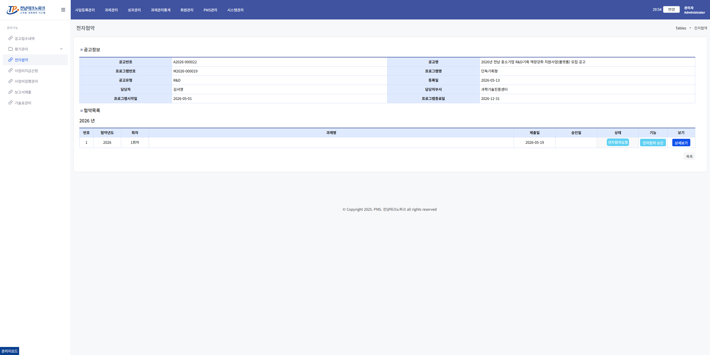Click the 과제명 column header
Image resolution: width=710 pixels, height=355 pixels.
(x=331, y=133)
